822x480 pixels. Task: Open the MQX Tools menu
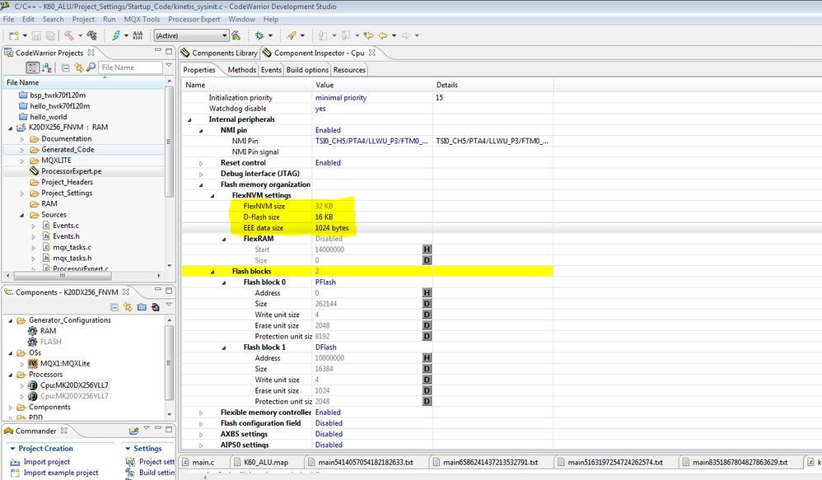142,20
